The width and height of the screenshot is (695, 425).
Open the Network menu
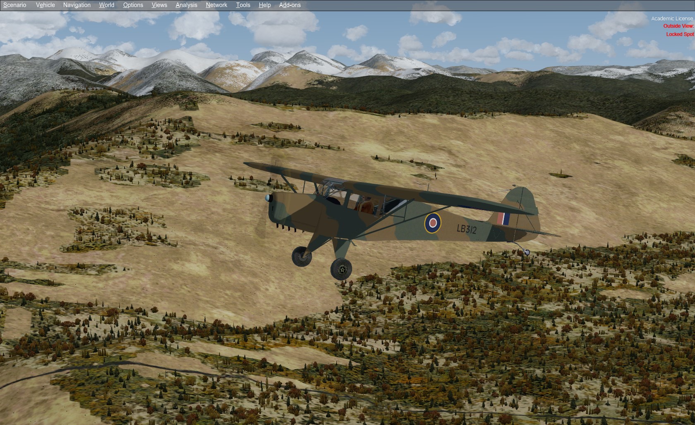pos(216,5)
